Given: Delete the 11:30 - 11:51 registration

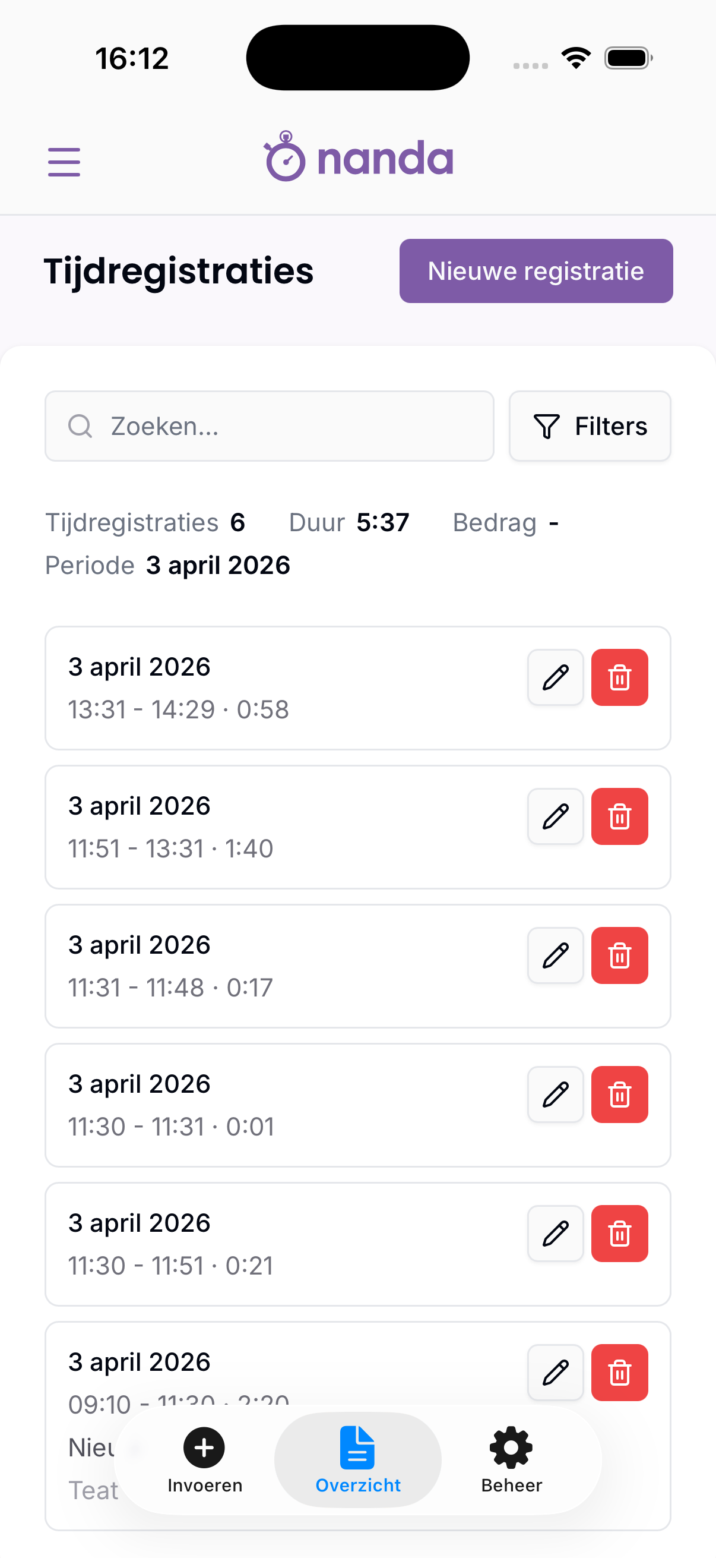Looking at the screenshot, I should (x=619, y=1234).
